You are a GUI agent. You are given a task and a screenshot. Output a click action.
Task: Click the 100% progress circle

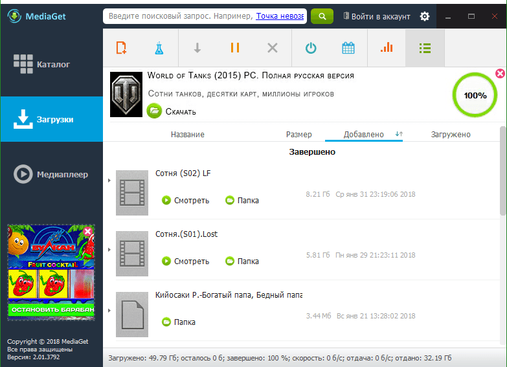[x=475, y=95]
